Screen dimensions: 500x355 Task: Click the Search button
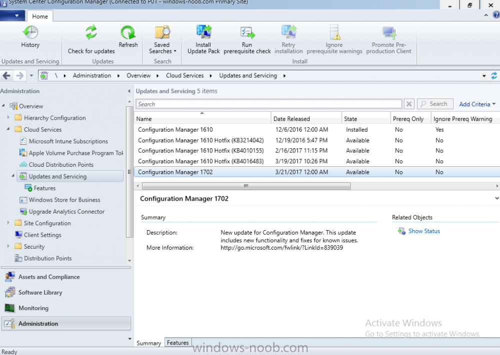coord(435,104)
